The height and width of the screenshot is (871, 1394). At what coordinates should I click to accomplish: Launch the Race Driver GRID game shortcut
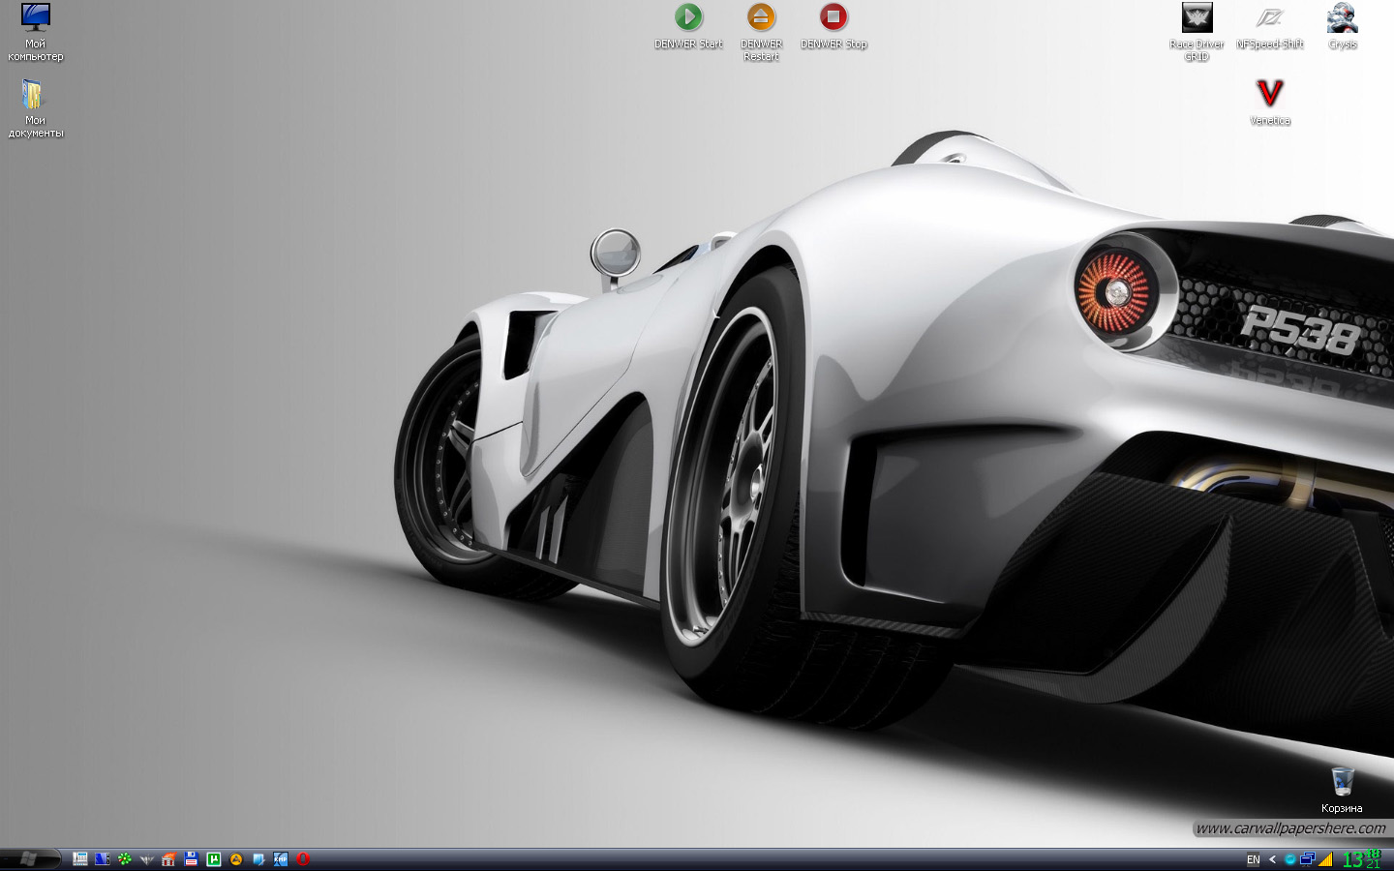click(1197, 18)
